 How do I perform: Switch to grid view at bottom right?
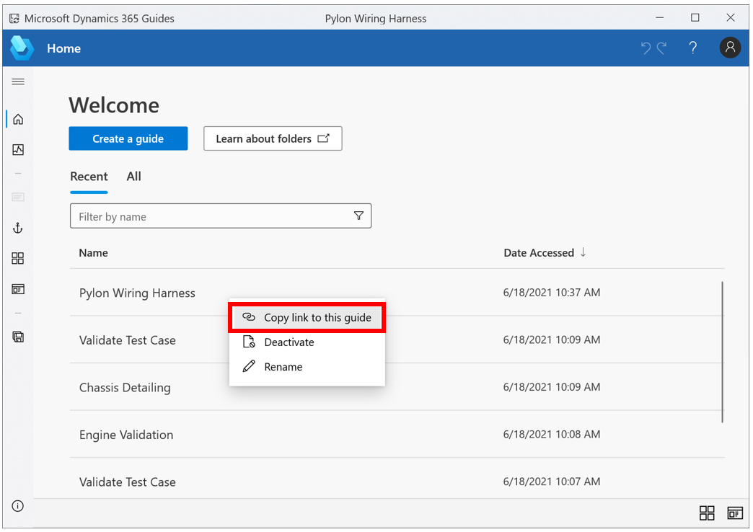pos(707,513)
